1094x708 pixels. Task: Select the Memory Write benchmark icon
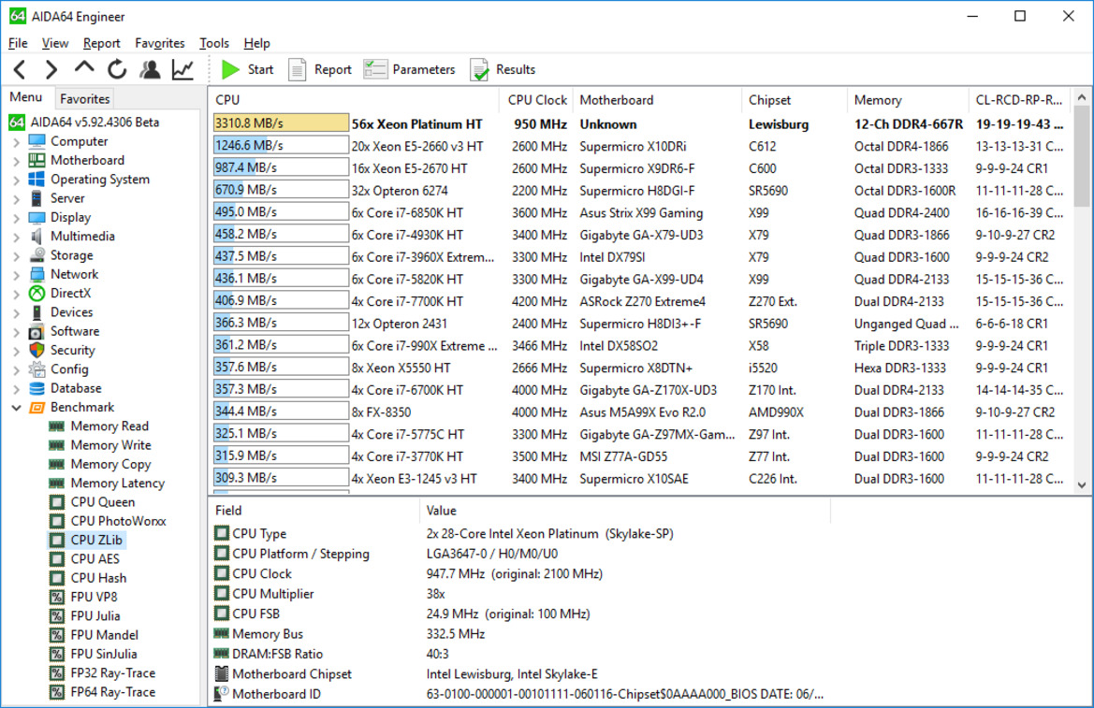(x=57, y=445)
